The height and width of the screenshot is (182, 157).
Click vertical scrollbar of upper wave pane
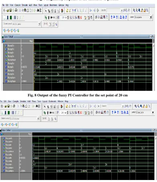point(153,67)
